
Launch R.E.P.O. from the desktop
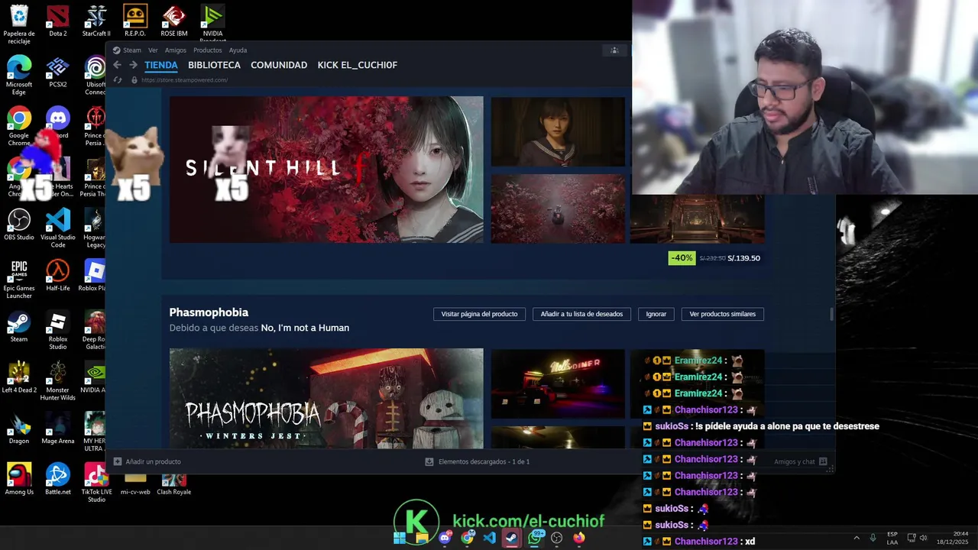[135, 21]
